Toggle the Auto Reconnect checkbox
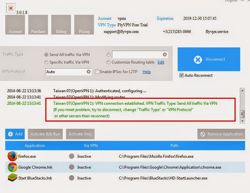The height and width of the screenshot is (193, 250). click(x=181, y=75)
